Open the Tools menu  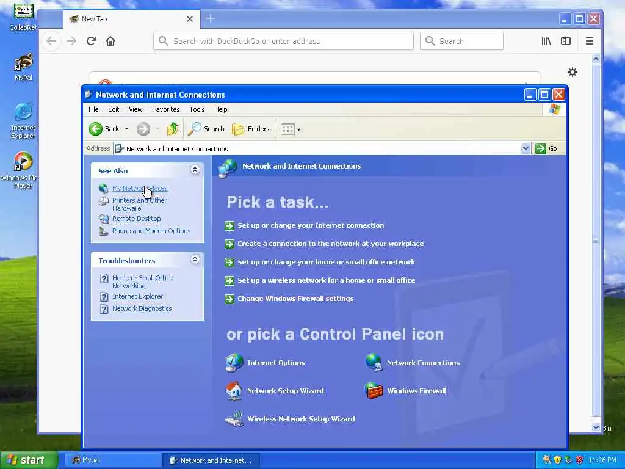pos(197,109)
